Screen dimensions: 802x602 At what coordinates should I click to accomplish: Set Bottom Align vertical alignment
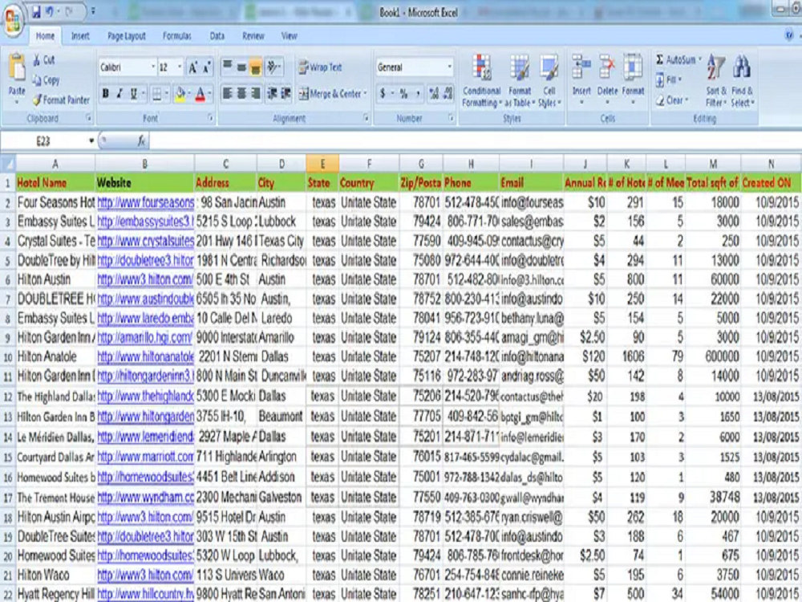pyautogui.click(x=256, y=67)
